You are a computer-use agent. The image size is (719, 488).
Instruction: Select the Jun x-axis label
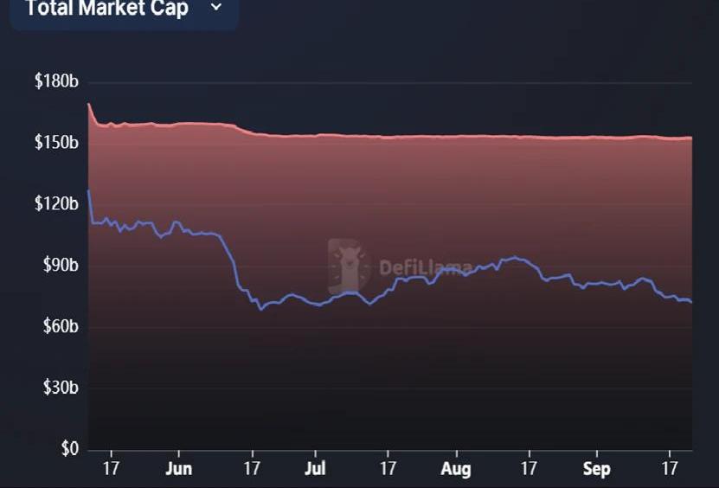(178, 469)
